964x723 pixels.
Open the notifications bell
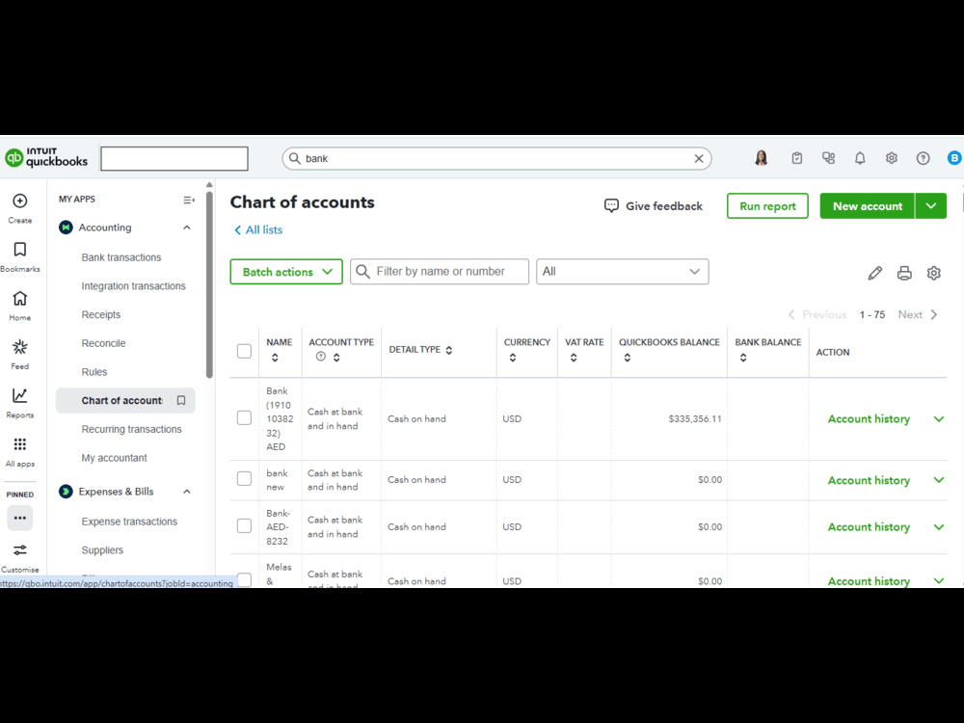pyautogui.click(x=860, y=158)
